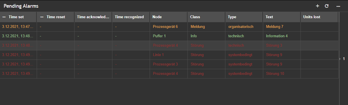The image size is (348, 105).
Task: Select the Meldung 7 alarm row
Action: pos(169,26)
